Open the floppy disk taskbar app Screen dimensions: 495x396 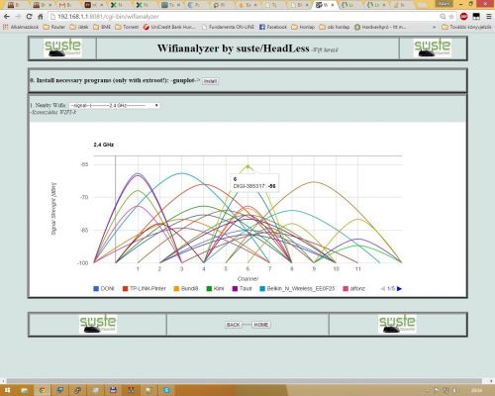(x=113, y=390)
